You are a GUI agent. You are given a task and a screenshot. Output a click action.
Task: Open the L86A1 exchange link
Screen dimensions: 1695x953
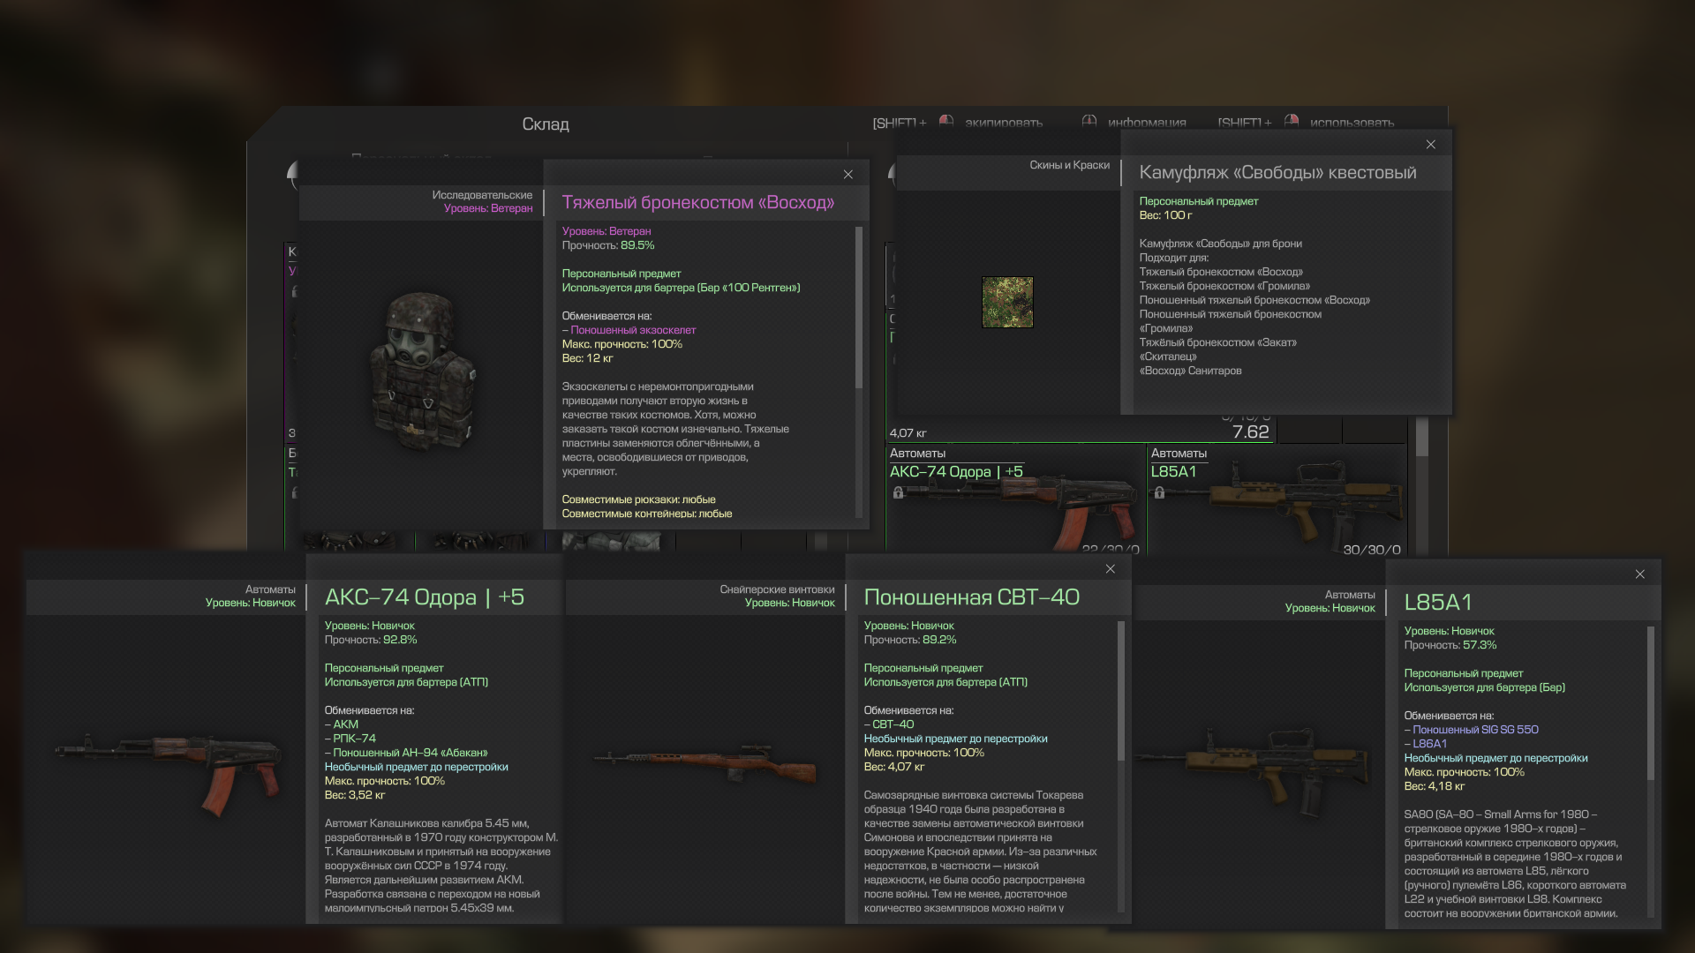pyautogui.click(x=1429, y=744)
